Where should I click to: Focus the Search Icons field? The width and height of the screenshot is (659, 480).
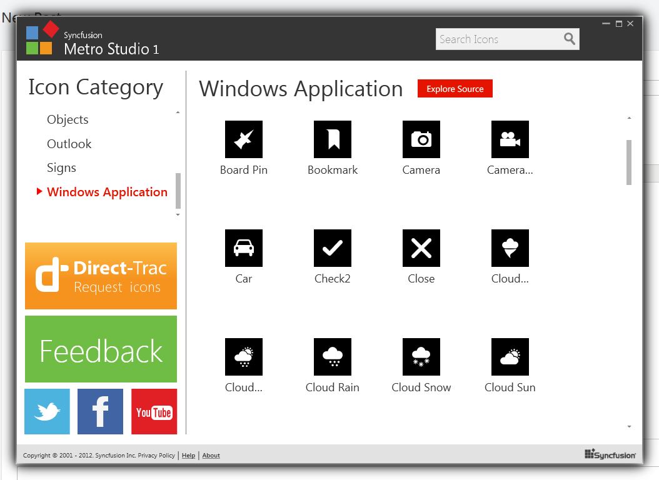pyautogui.click(x=507, y=39)
